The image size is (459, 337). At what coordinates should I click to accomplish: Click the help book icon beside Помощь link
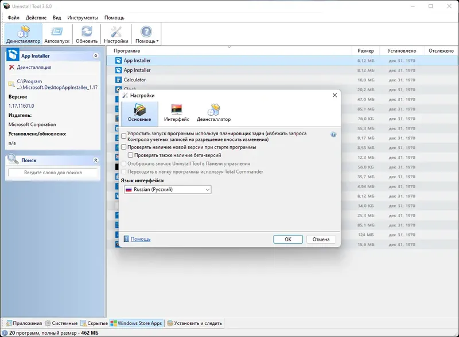pyautogui.click(x=126, y=238)
